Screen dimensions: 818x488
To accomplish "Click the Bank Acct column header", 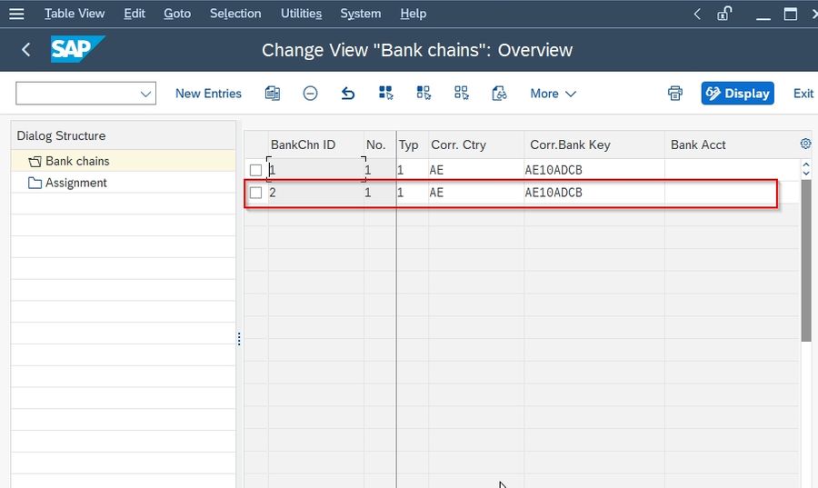I will (x=732, y=144).
